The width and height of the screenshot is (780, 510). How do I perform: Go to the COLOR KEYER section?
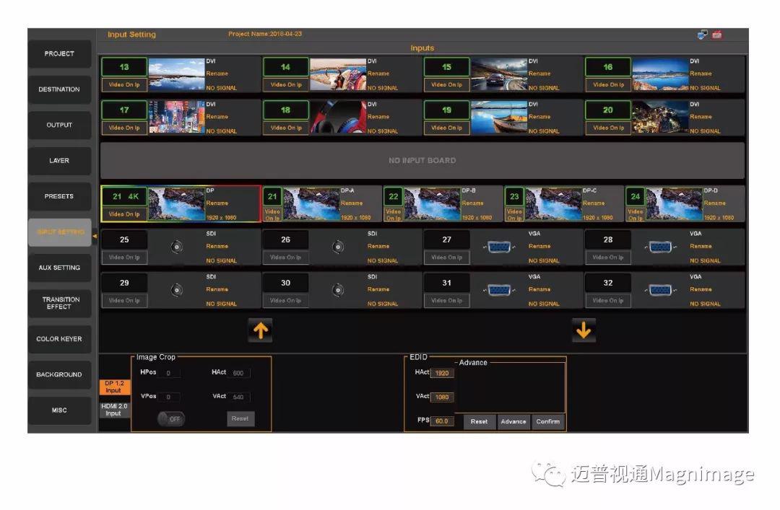(x=59, y=339)
